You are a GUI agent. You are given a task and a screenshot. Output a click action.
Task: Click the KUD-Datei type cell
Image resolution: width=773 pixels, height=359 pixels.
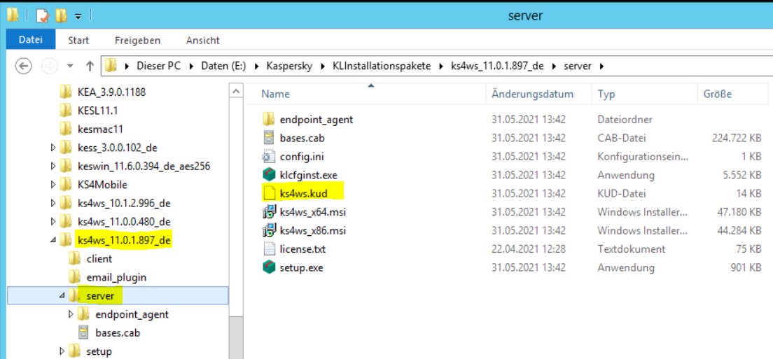622,194
